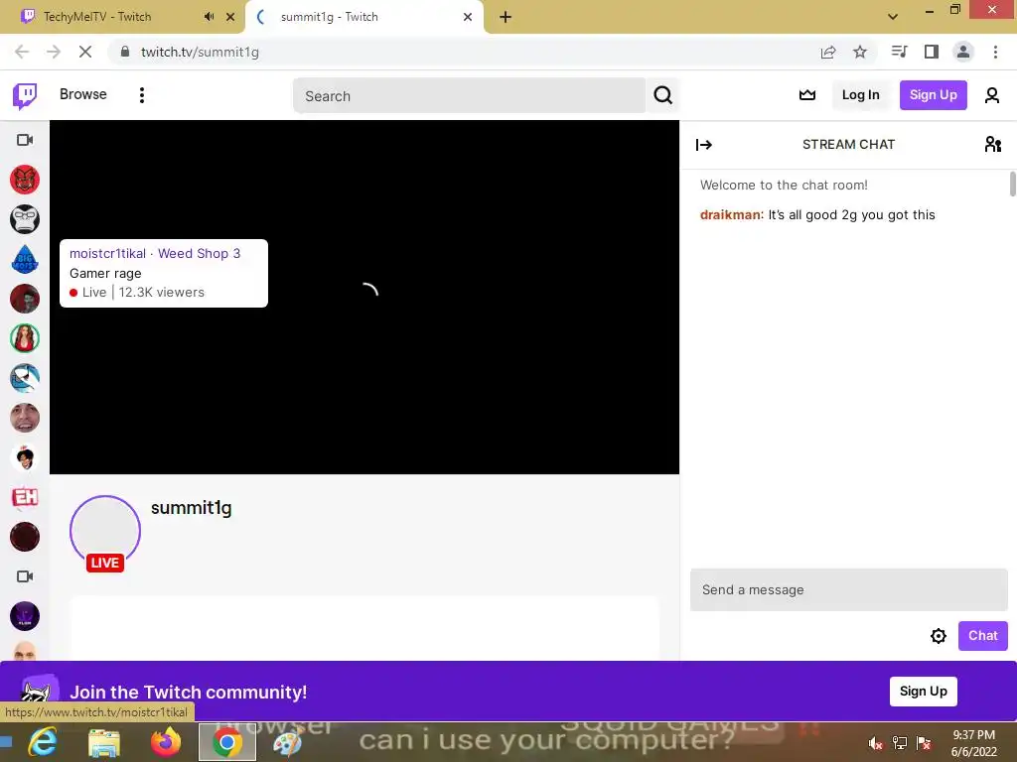Open the blue shark avatar channel

25,378
